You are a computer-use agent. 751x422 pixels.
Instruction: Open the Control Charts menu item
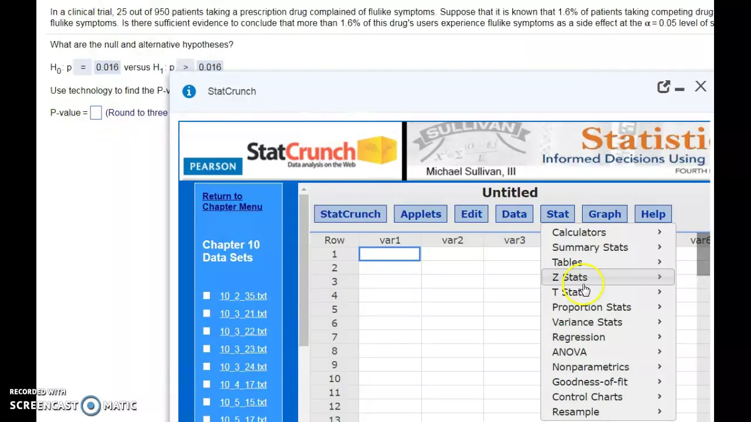[608, 397]
